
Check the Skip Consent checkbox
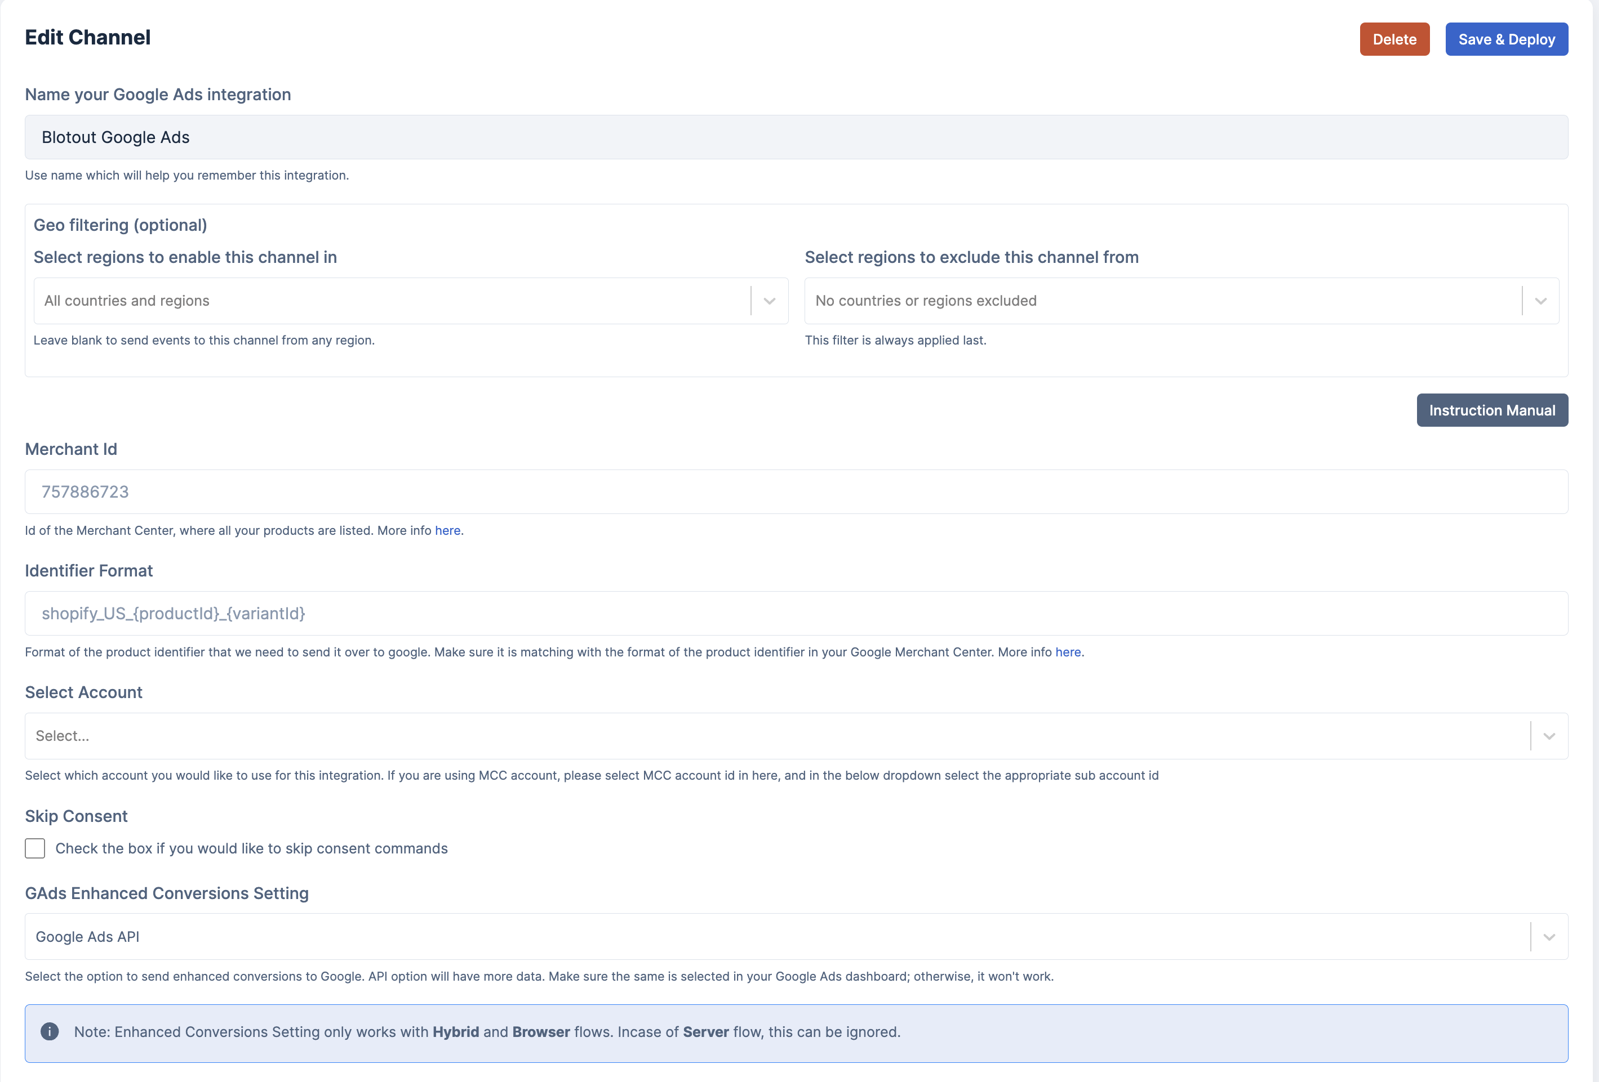(x=35, y=848)
